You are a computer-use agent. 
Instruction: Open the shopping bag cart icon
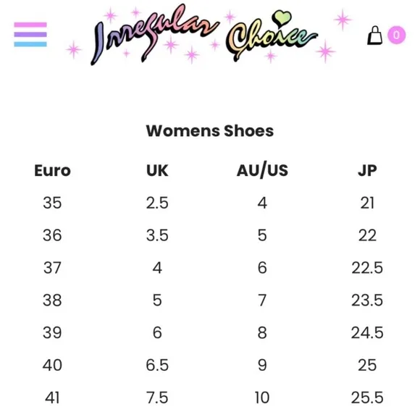click(374, 35)
